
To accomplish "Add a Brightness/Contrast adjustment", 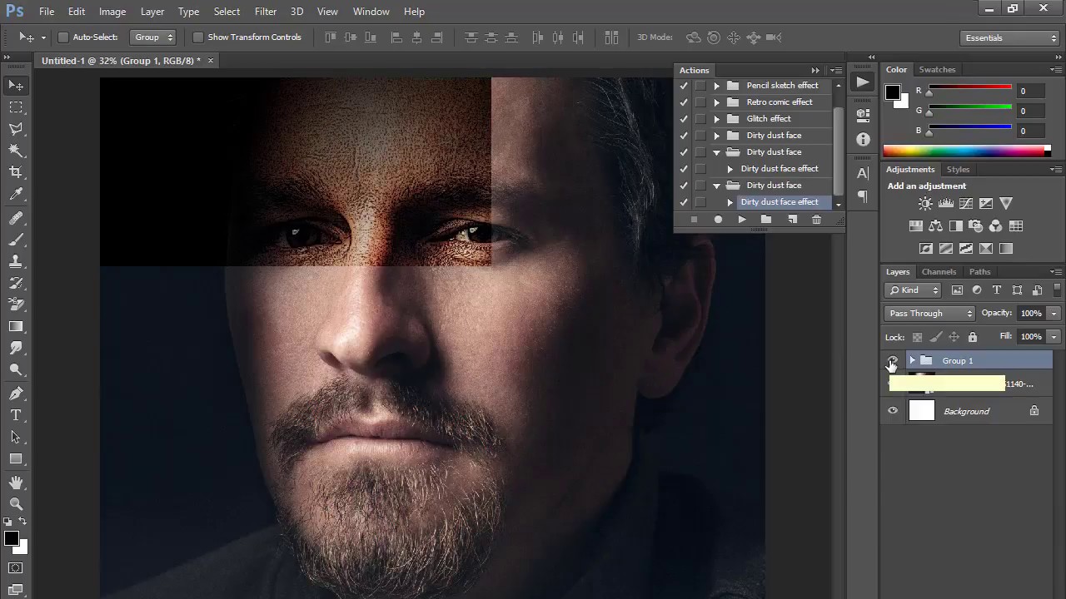I will (x=925, y=204).
